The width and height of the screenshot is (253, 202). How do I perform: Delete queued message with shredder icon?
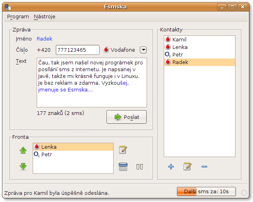point(123,166)
